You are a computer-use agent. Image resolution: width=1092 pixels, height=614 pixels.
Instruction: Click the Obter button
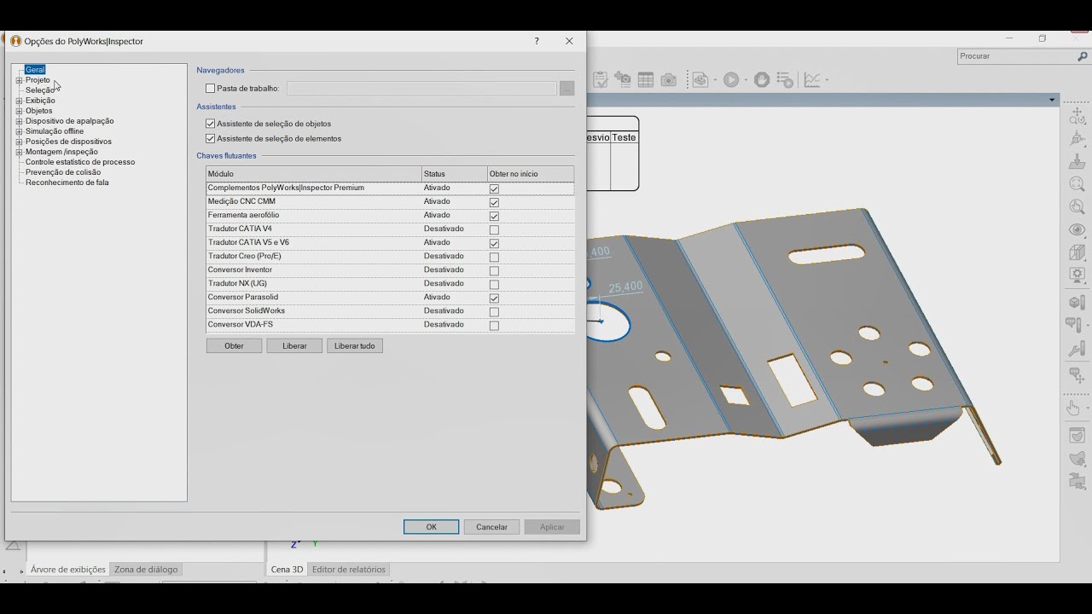click(234, 345)
